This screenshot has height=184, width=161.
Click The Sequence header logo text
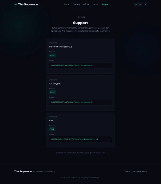[28, 4]
